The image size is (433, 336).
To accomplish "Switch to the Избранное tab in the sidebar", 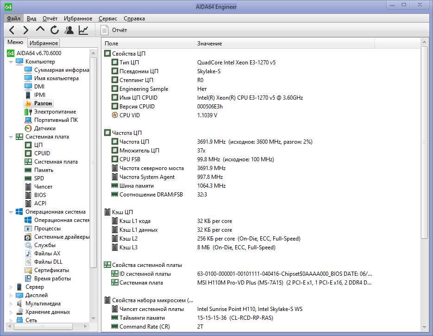I will 44,43.
